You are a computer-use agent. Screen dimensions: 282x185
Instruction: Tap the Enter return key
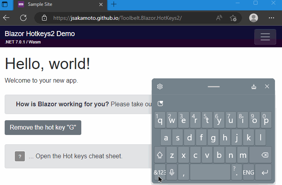[263, 172]
